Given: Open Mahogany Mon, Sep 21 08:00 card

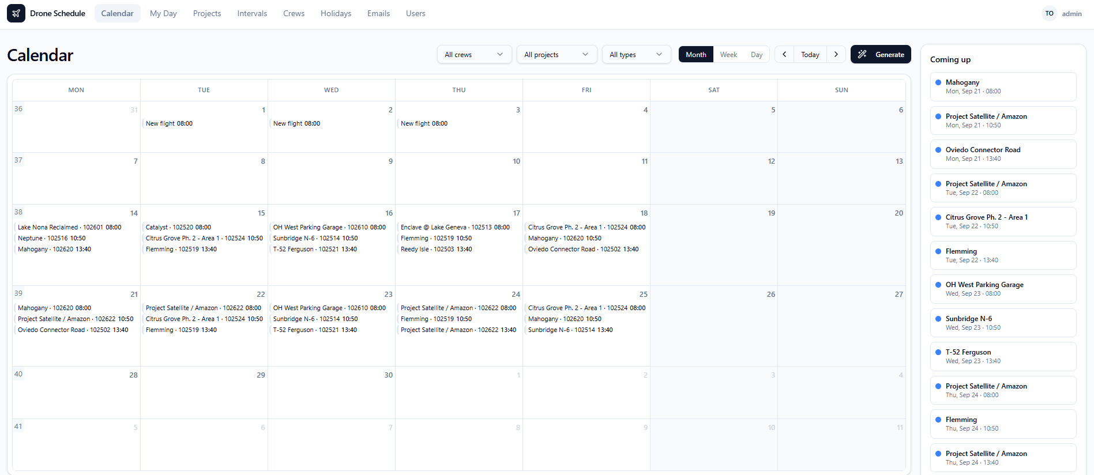Looking at the screenshot, I should [1003, 86].
